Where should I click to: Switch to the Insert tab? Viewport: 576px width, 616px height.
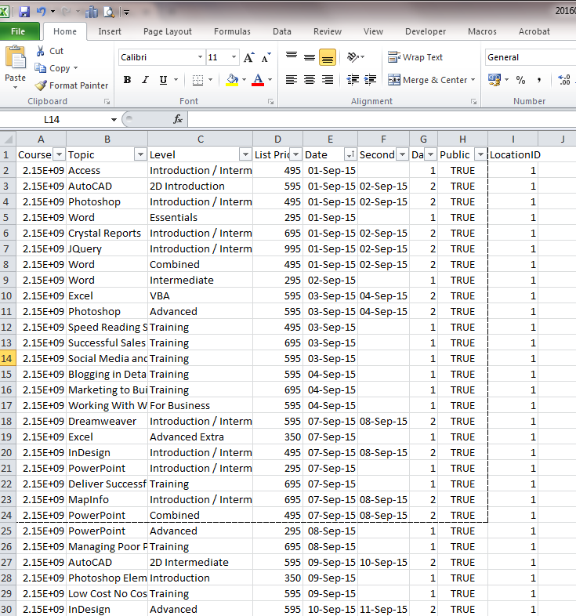click(x=110, y=31)
